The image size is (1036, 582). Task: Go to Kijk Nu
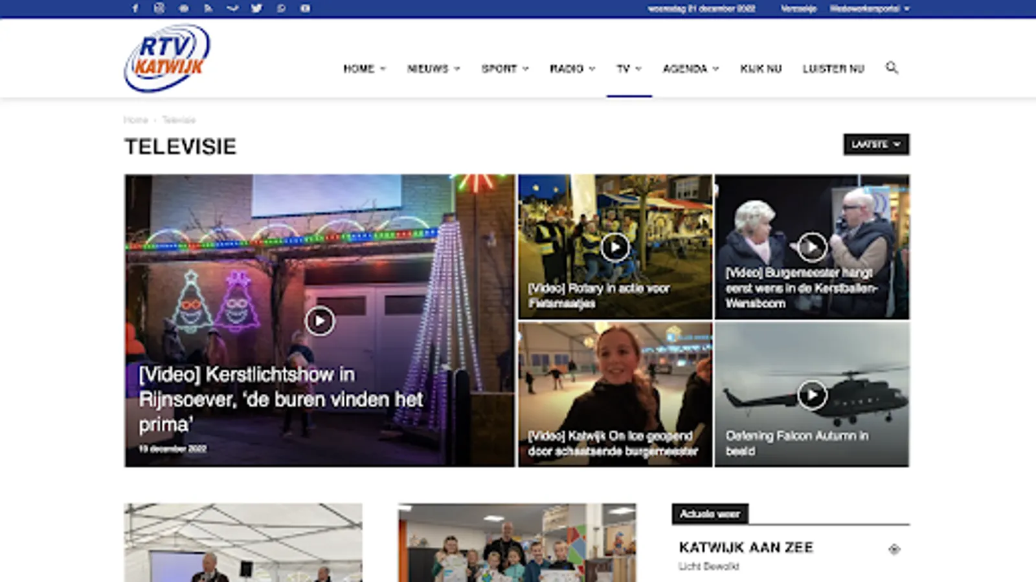pyautogui.click(x=761, y=69)
